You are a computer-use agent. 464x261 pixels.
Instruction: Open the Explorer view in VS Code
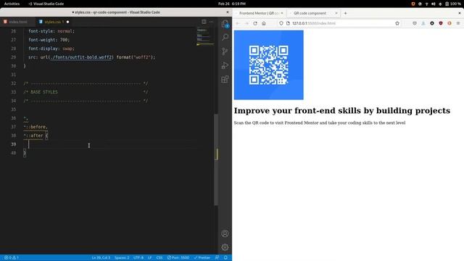click(225, 24)
